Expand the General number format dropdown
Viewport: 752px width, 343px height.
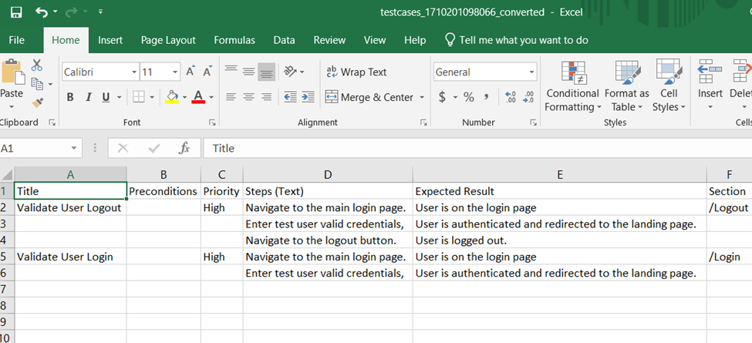(x=531, y=72)
